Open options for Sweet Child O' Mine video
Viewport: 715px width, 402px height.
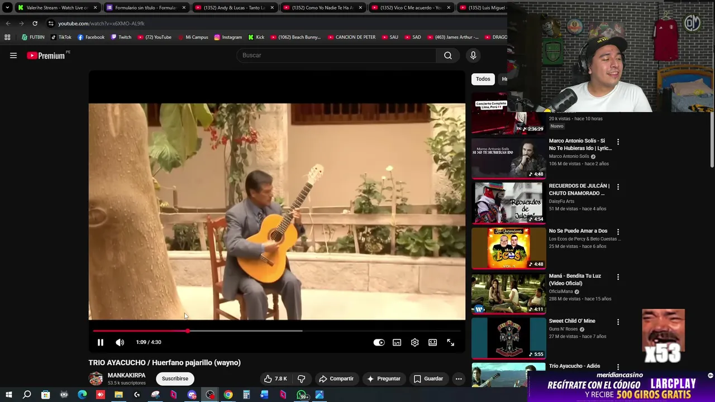click(x=618, y=322)
